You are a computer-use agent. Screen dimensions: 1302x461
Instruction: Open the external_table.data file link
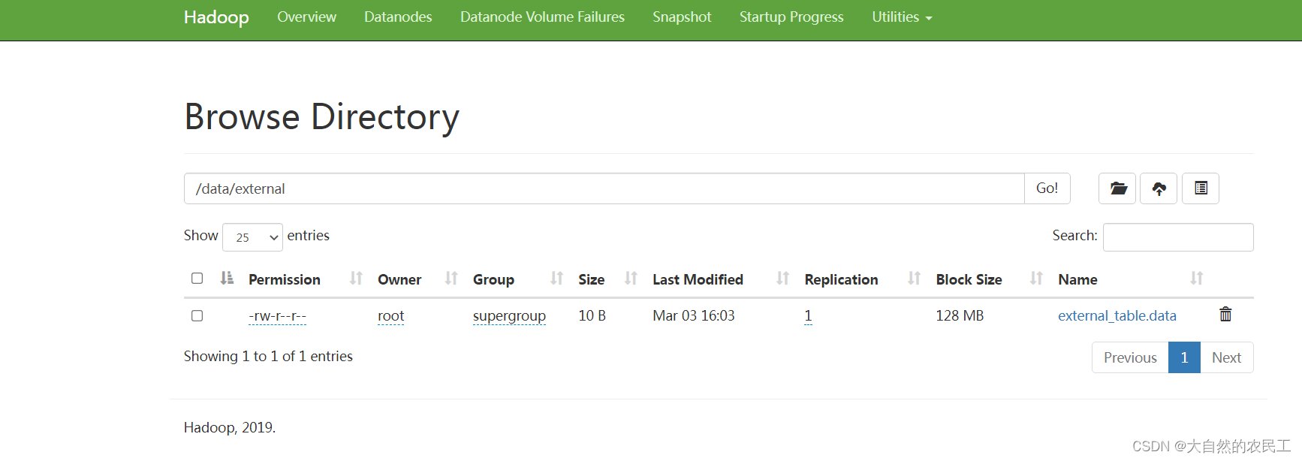(x=1117, y=316)
